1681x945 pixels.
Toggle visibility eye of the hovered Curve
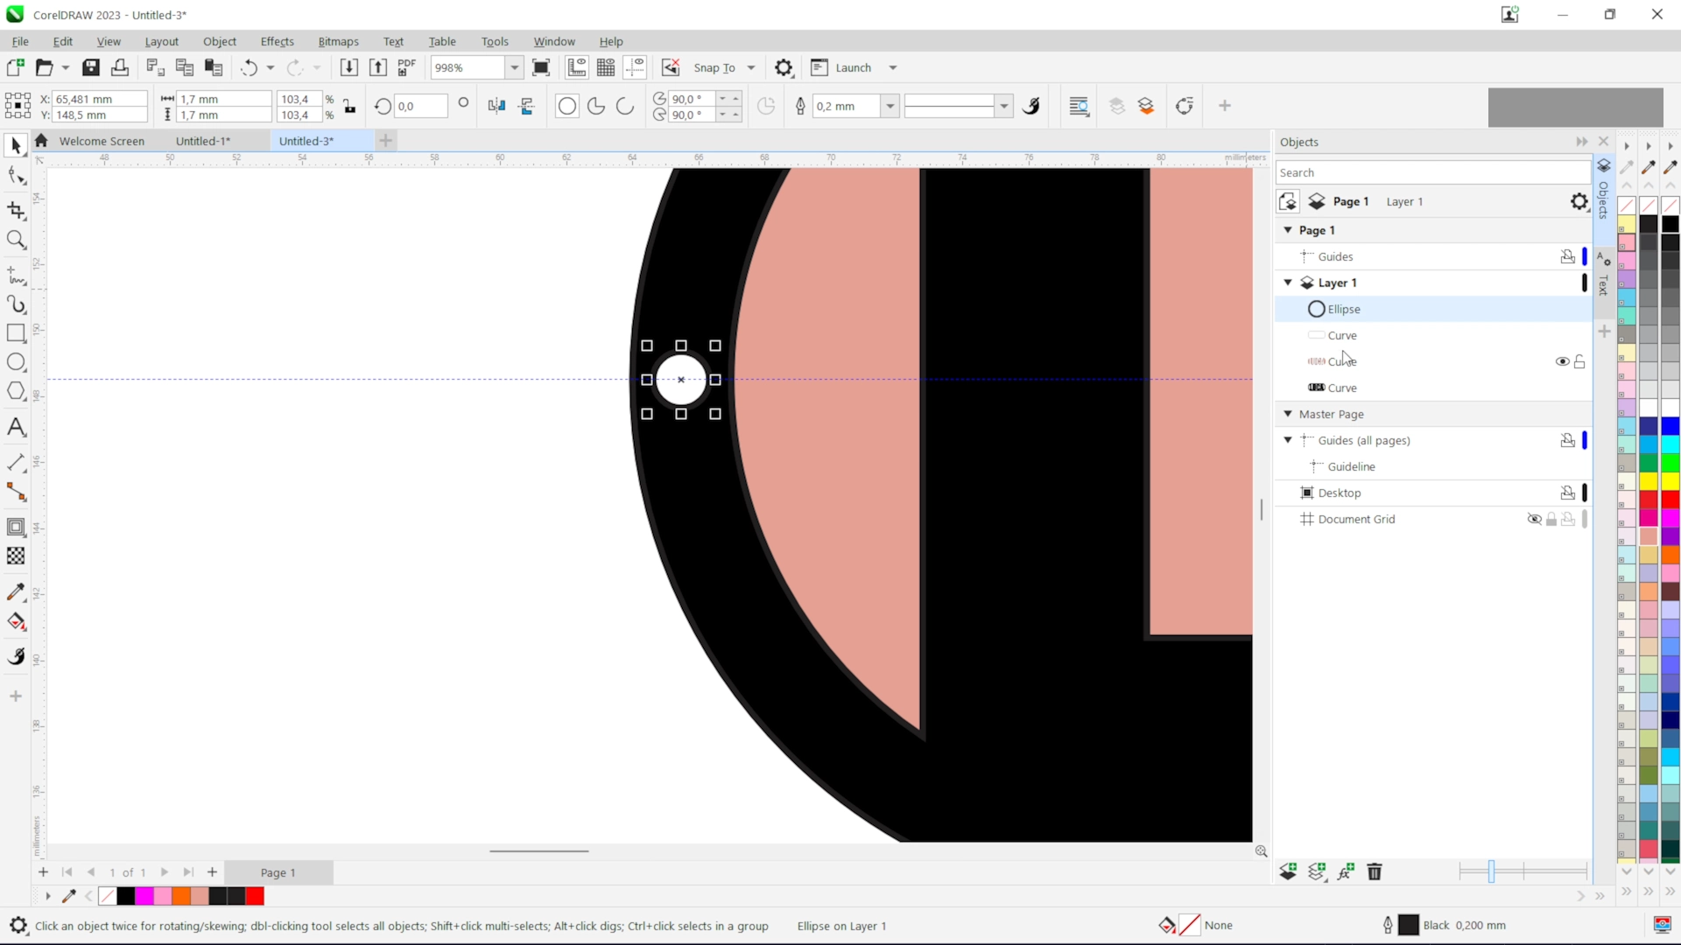pos(1562,361)
